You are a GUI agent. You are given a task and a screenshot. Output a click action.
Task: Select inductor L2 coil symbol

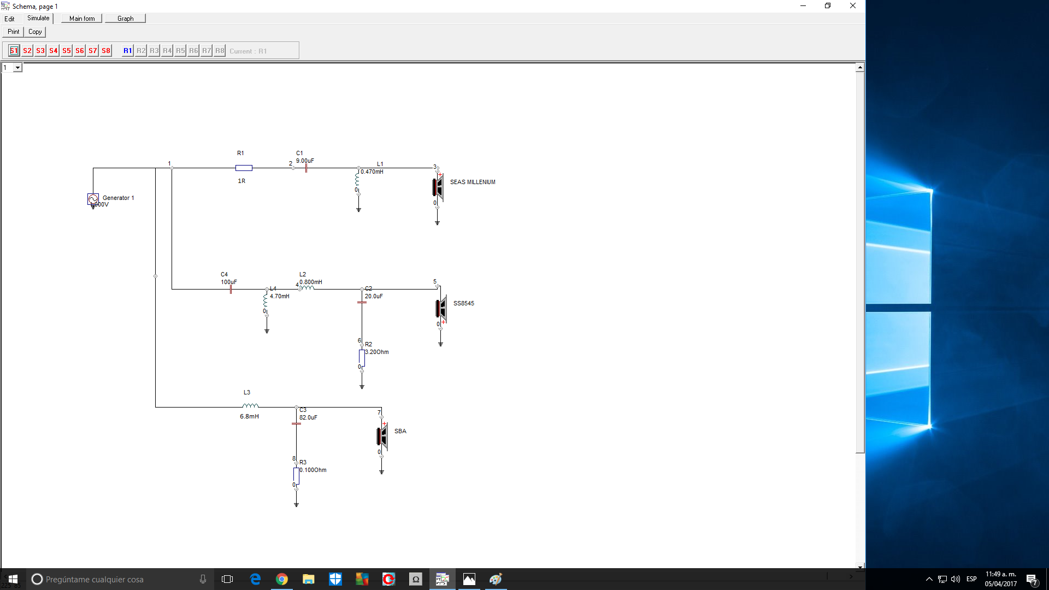307,287
